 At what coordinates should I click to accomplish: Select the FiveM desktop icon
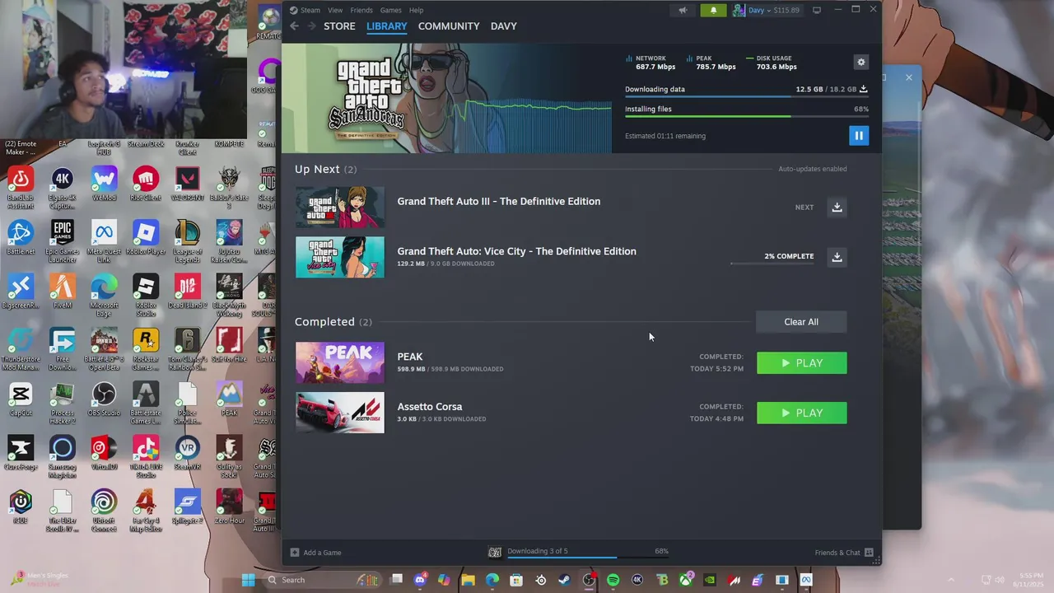point(62,292)
